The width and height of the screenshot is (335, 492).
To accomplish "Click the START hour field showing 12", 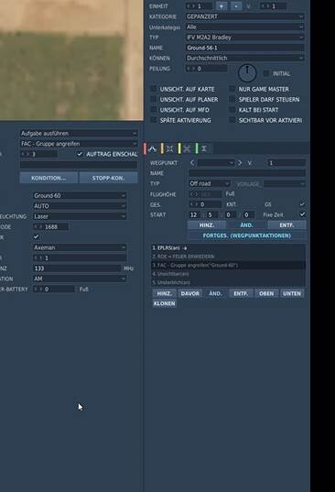I will coord(194,214).
